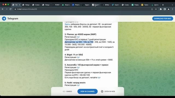
Task: Go back to the previous page
Action: pos(3,9)
